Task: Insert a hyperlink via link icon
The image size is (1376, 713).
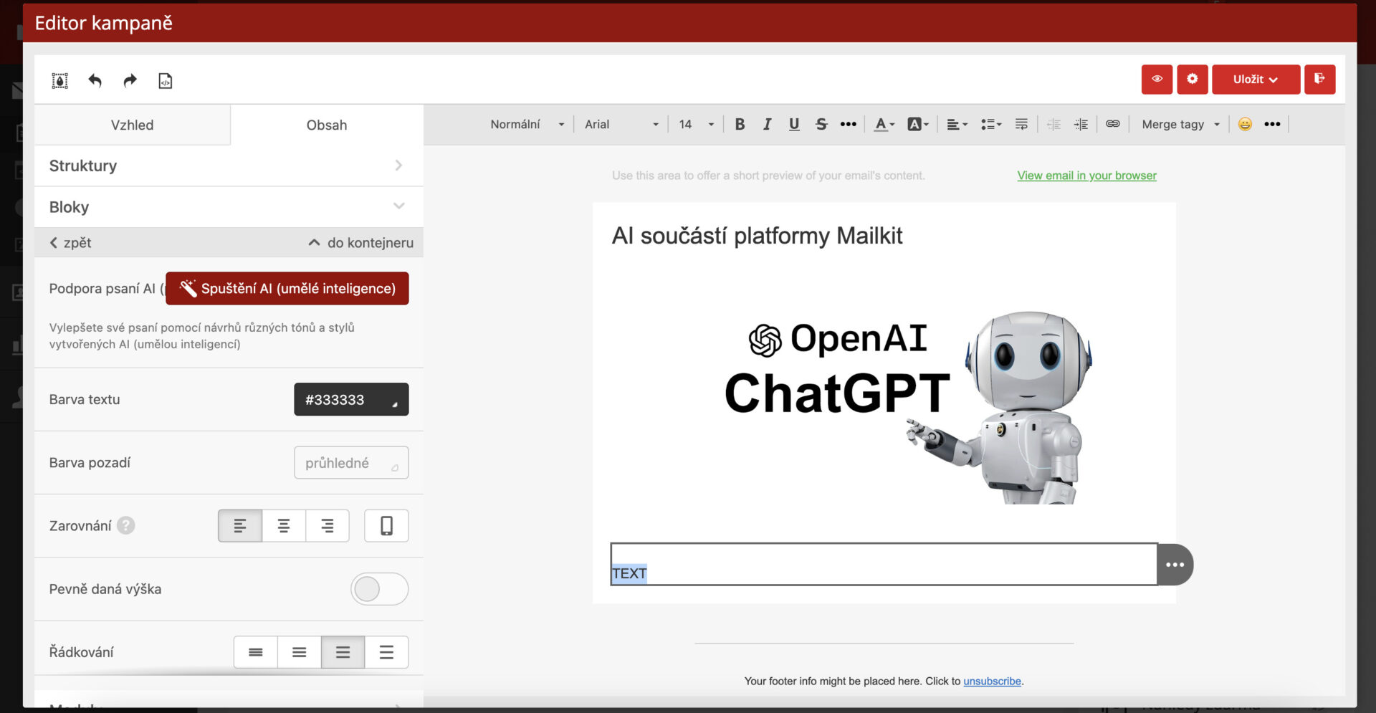Action: (x=1112, y=125)
